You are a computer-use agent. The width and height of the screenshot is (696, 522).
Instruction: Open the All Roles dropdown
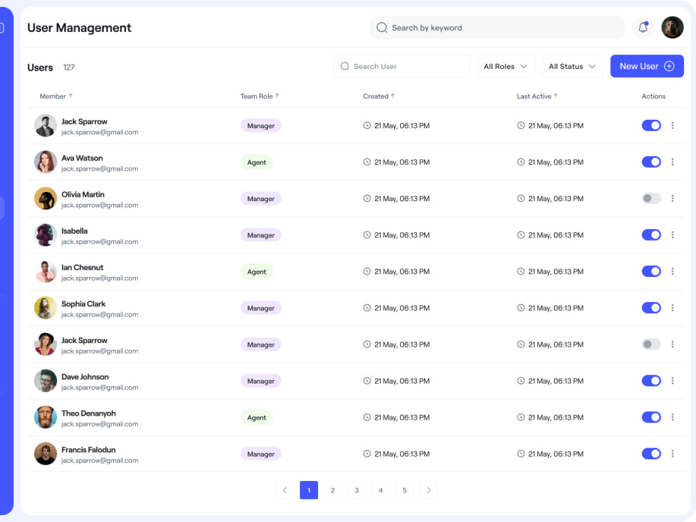coord(505,66)
